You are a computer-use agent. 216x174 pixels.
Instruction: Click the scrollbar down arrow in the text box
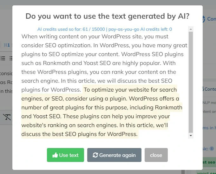pyautogui.click(x=191, y=135)
